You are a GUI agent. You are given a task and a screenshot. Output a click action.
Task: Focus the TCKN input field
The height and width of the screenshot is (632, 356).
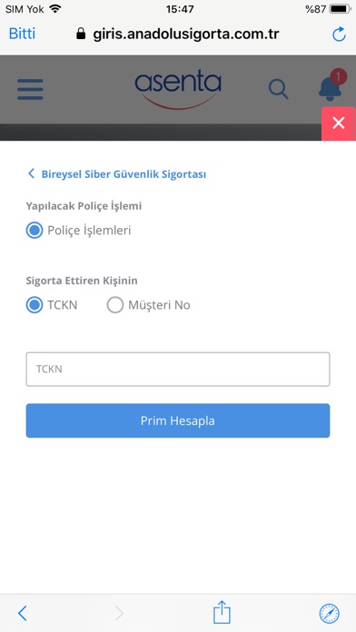pyautogui.click(x=178, y=370)
